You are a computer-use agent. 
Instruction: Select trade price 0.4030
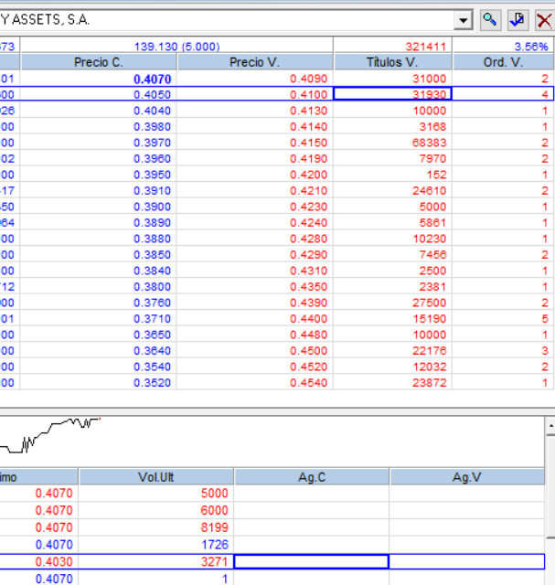click(54, 562)
